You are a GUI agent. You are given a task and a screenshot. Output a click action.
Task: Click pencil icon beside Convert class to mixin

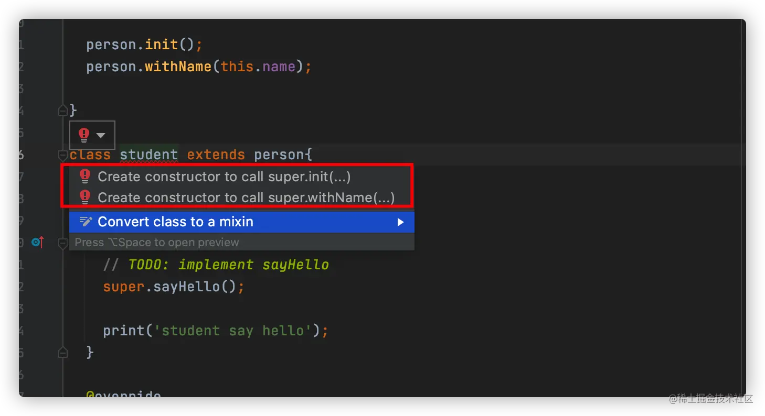[86, 222]
